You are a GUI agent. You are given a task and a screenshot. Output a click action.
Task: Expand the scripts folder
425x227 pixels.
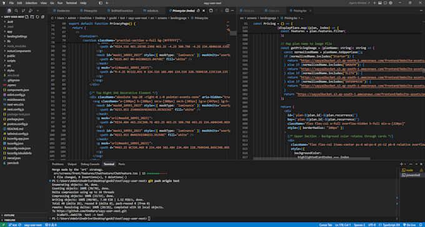click(x=24, y=60)
